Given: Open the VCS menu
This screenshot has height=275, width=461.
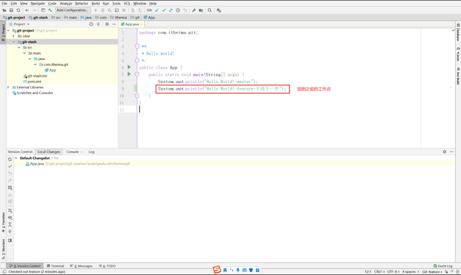Looking at the screenshot, I should 127,4.
